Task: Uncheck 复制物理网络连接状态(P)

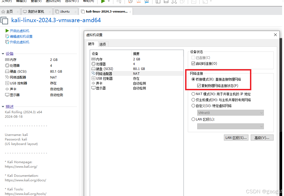Action: pyautogui.click(x=199, y=85)
